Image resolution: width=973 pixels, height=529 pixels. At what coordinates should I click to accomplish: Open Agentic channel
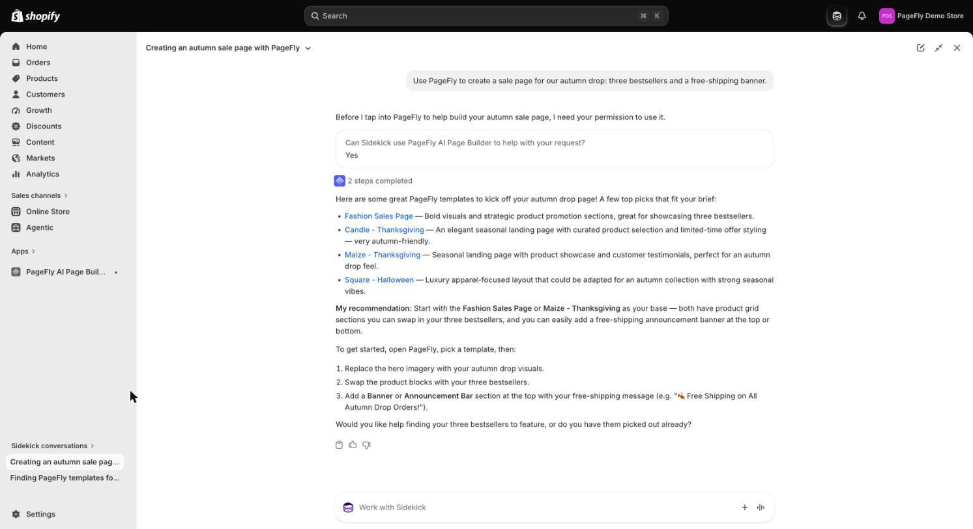40,227
